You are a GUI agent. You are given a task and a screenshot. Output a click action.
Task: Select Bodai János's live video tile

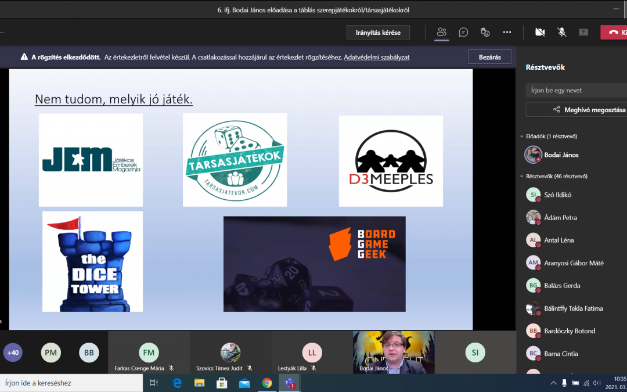[394, 353]
